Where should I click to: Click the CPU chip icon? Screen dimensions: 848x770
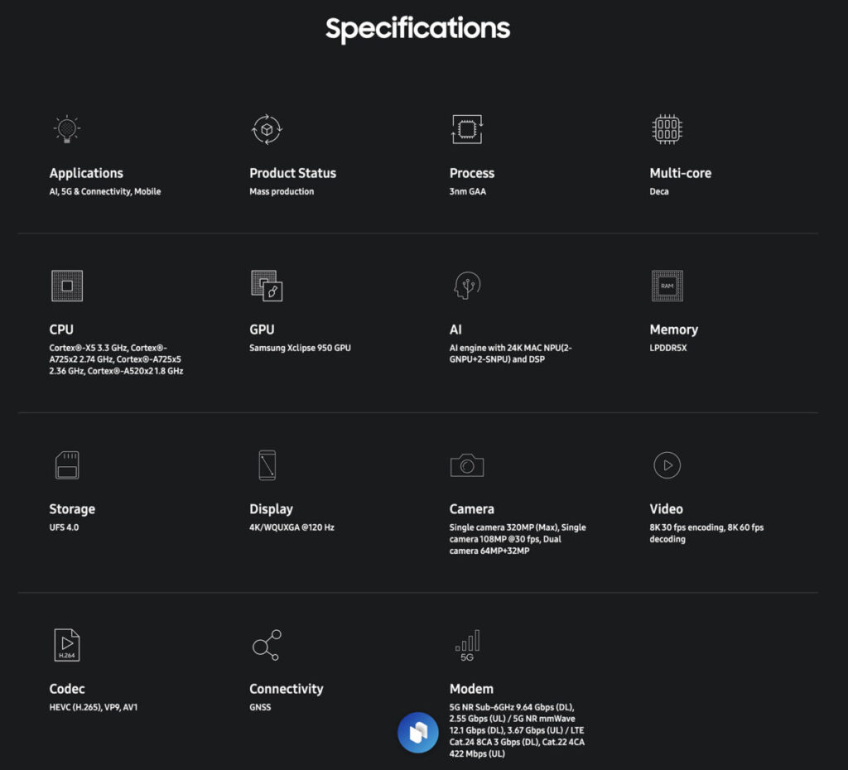tap(67, 286)
